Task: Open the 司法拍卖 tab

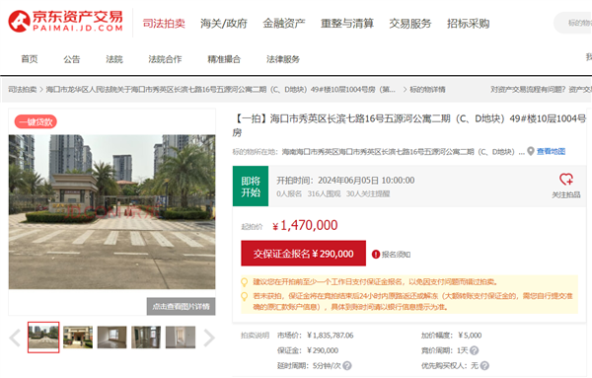Action: pyautogui.click(x=164, y=24)
